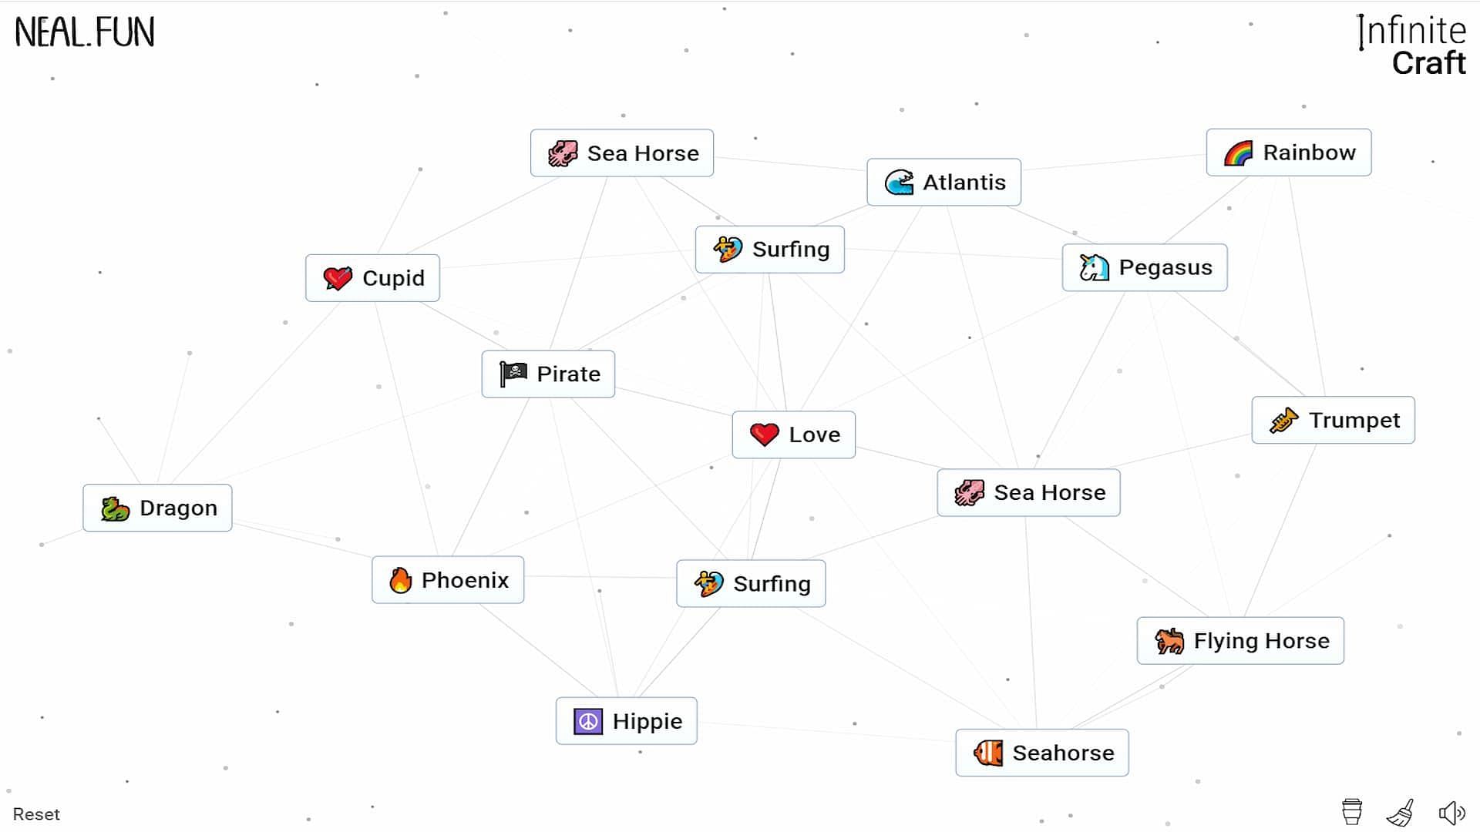This screenshot has height=832, width=1480.
Task: Toggle the undo/brush reset tool
Action: coord(1400,813)
